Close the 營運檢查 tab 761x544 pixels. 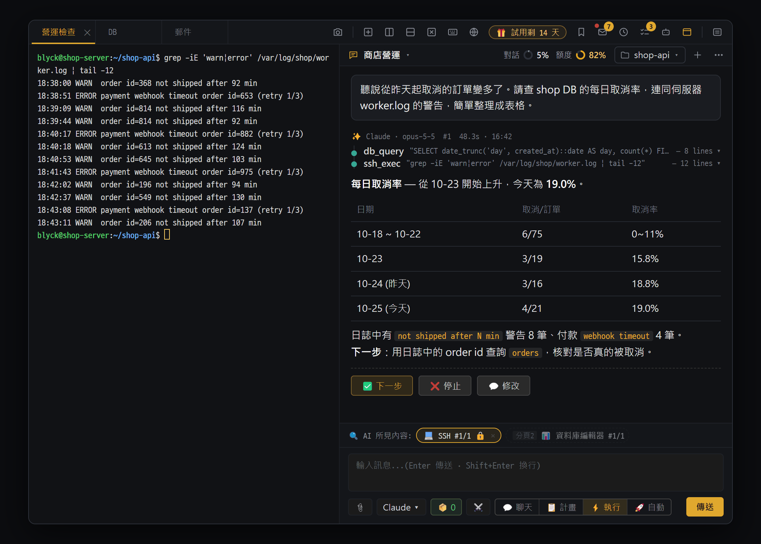coord(87,32)
